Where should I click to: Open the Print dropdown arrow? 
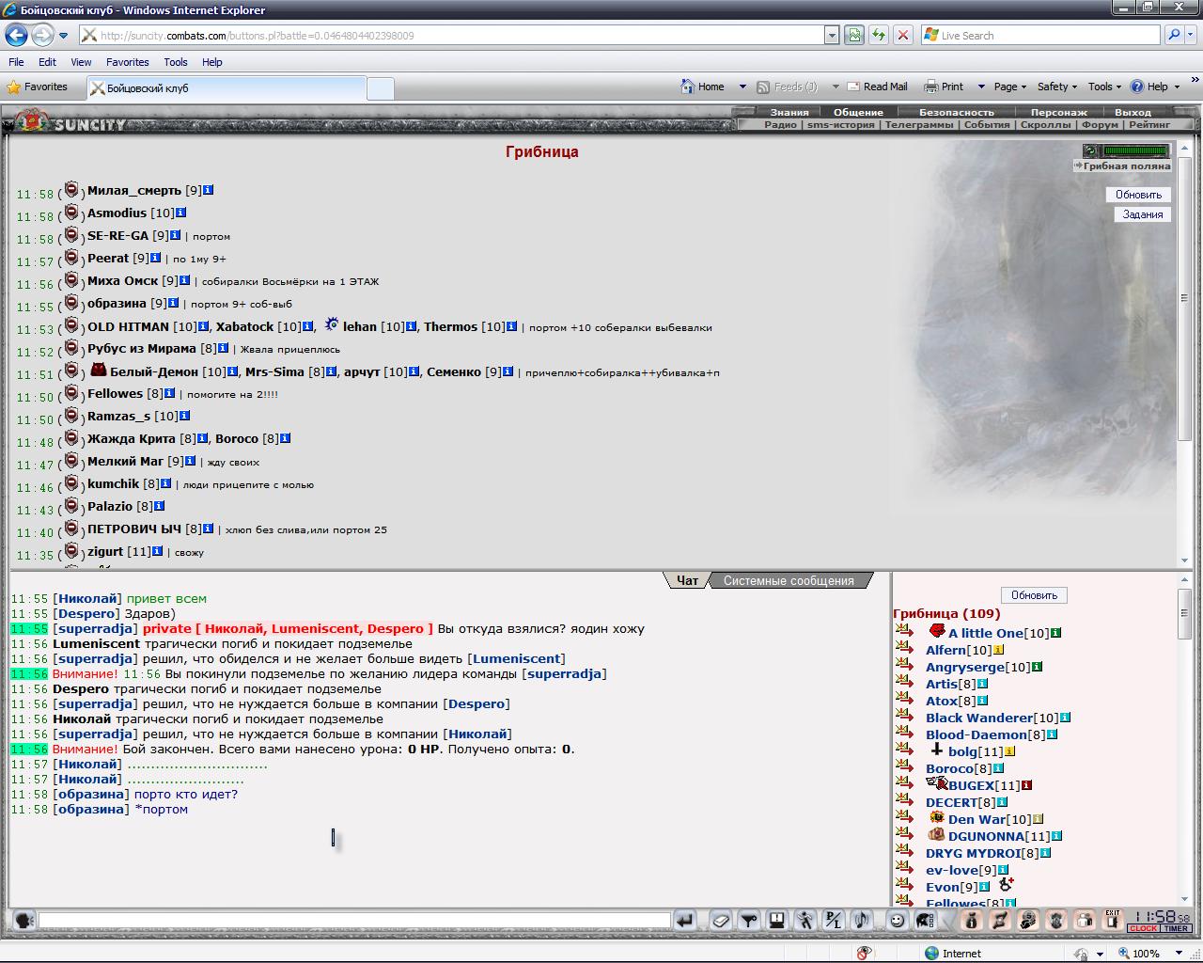[x=980, y=87]
